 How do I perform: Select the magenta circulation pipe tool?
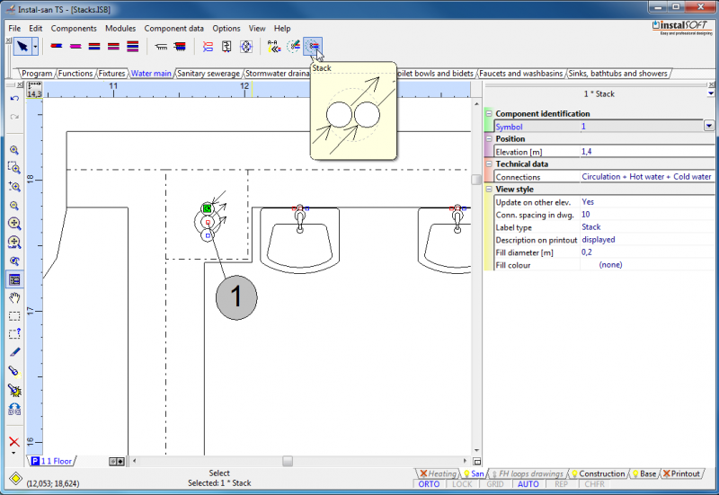coord(75,47)
